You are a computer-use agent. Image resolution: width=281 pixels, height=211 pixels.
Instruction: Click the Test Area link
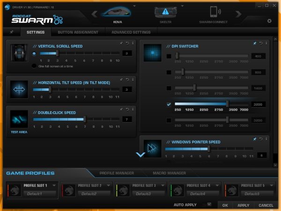click(19, 132)
